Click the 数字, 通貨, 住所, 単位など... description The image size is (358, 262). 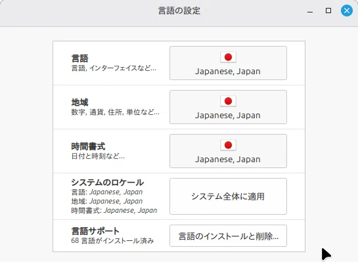[x=116, y=112]
